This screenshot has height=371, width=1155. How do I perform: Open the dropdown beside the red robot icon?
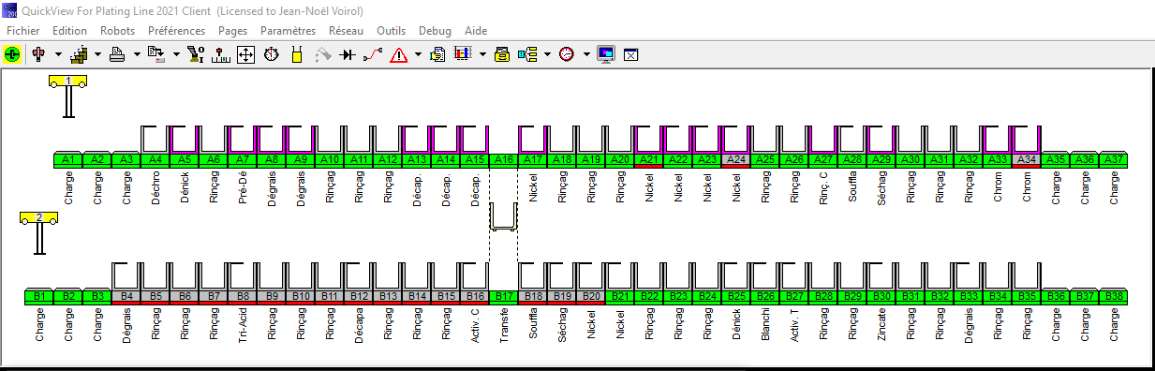pyautogui.click(x=57, y=54)
